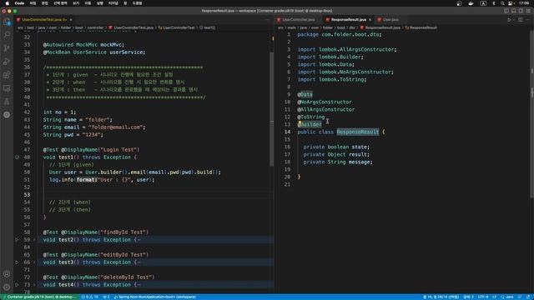Open the Code application menu
Screen dimensions: 534x300
pos(19,3)
